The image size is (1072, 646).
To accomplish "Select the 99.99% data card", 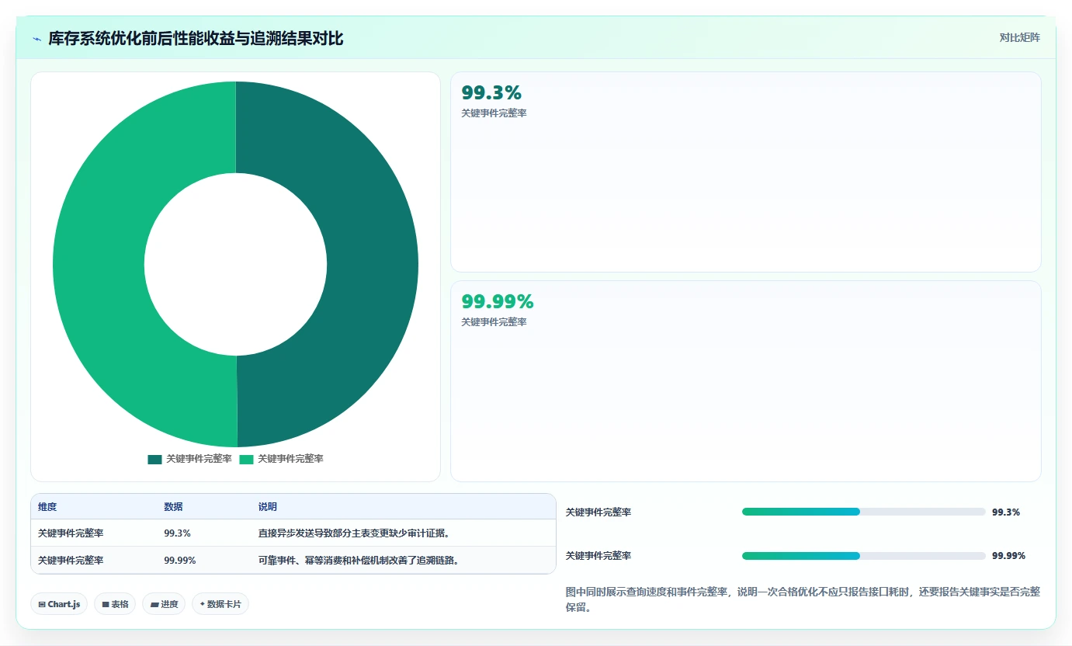I will click(745, 381).
